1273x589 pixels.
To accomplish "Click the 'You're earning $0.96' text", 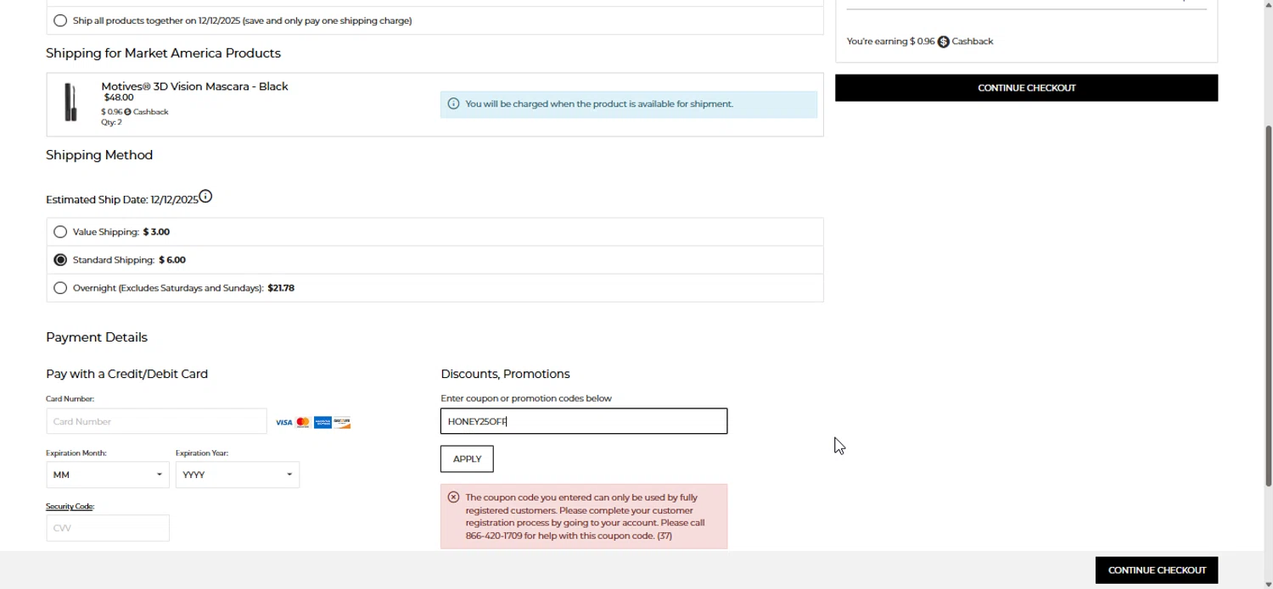I will click(x=890, y=42).
